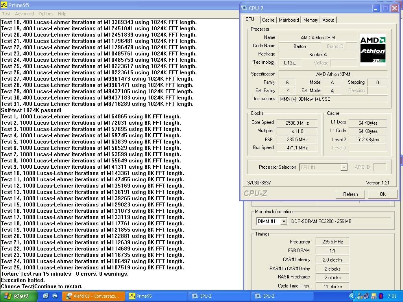Click the first CPU-Z taskbar button
The height and width of the screenshot is (302, 403).
coord(219,296)
